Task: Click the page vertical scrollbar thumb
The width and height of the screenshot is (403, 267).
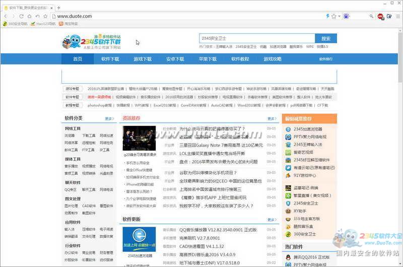Action: 400,57
